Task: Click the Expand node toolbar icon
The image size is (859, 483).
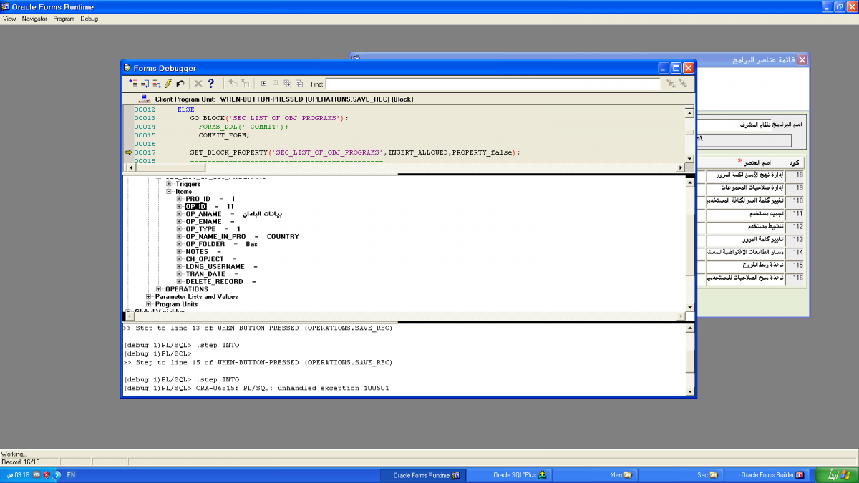Action: point(263,84)
